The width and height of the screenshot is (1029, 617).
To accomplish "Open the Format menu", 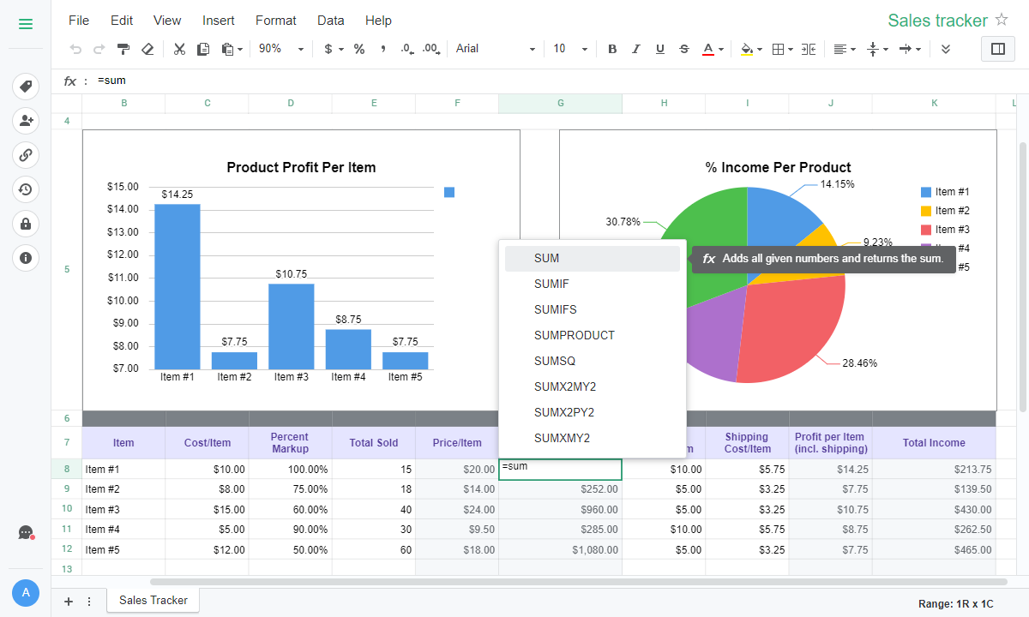I will tap(275, 20).
